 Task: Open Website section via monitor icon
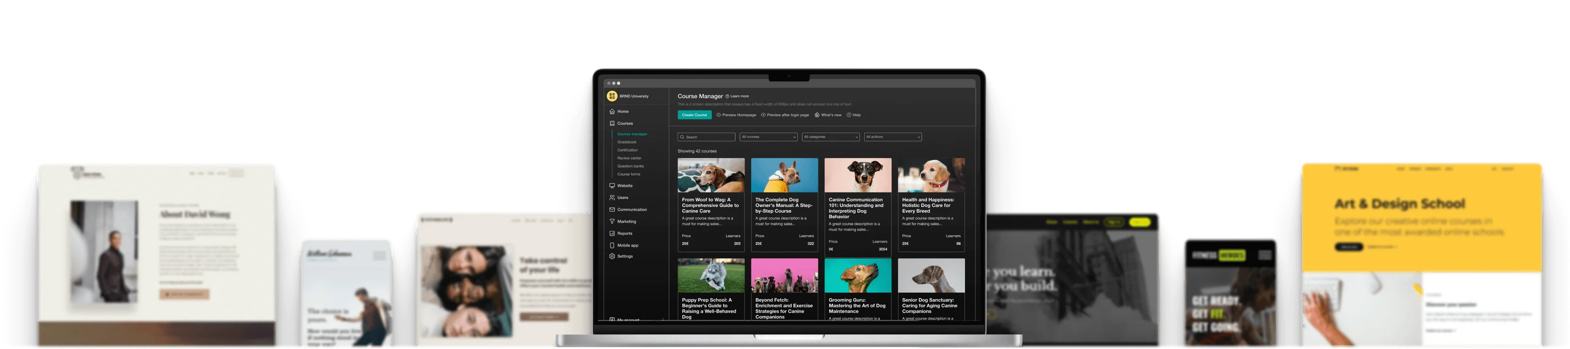(x=612, y=185)
